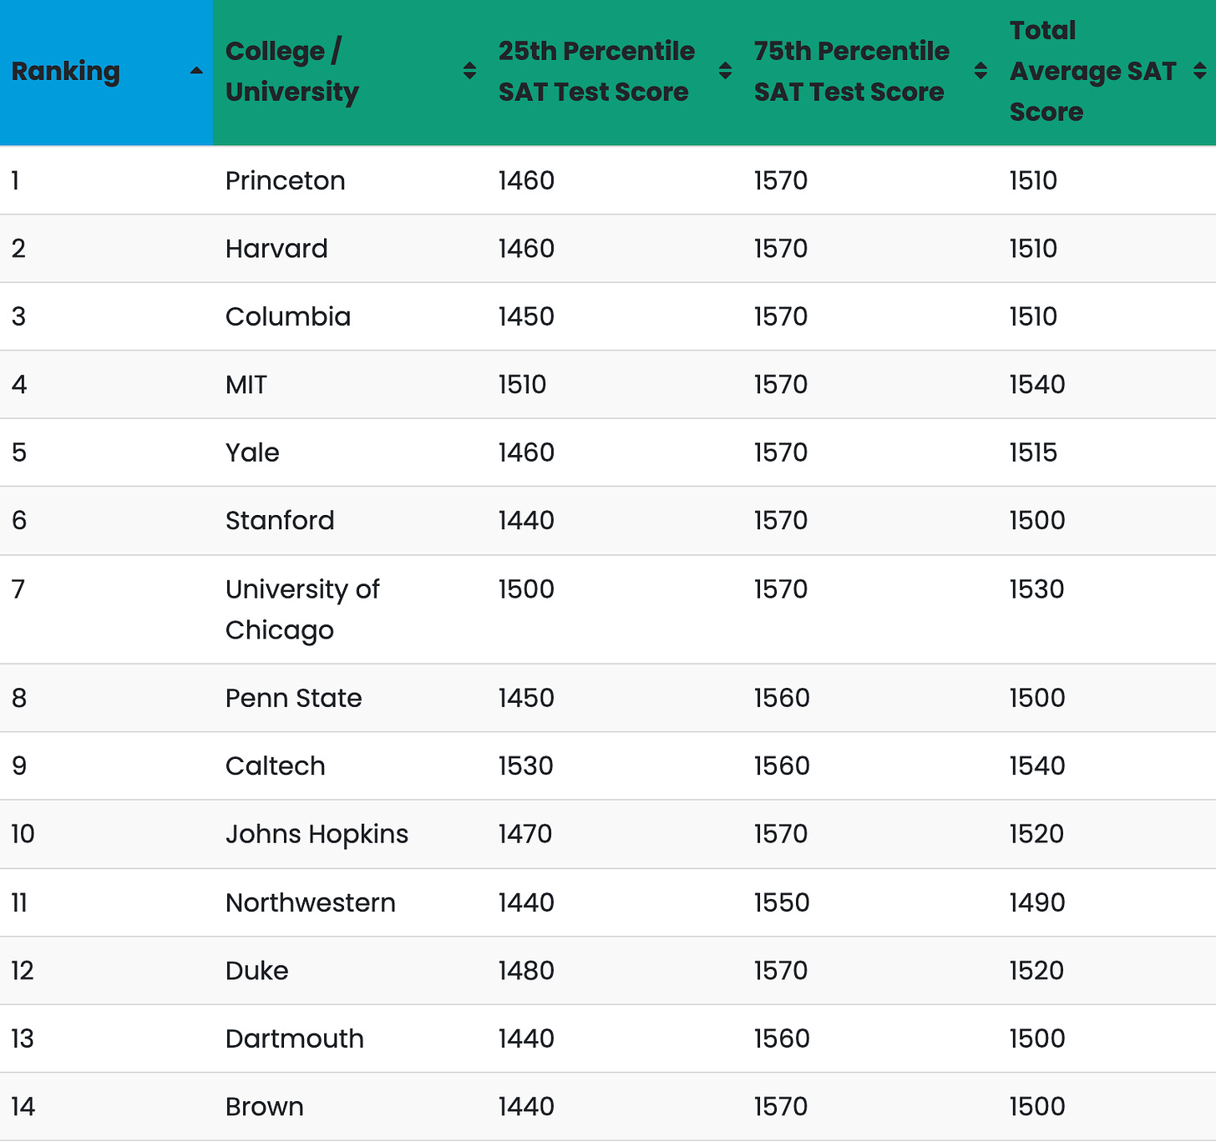
Task: Click the College / University header text
Action: click(x=292, y=72)
